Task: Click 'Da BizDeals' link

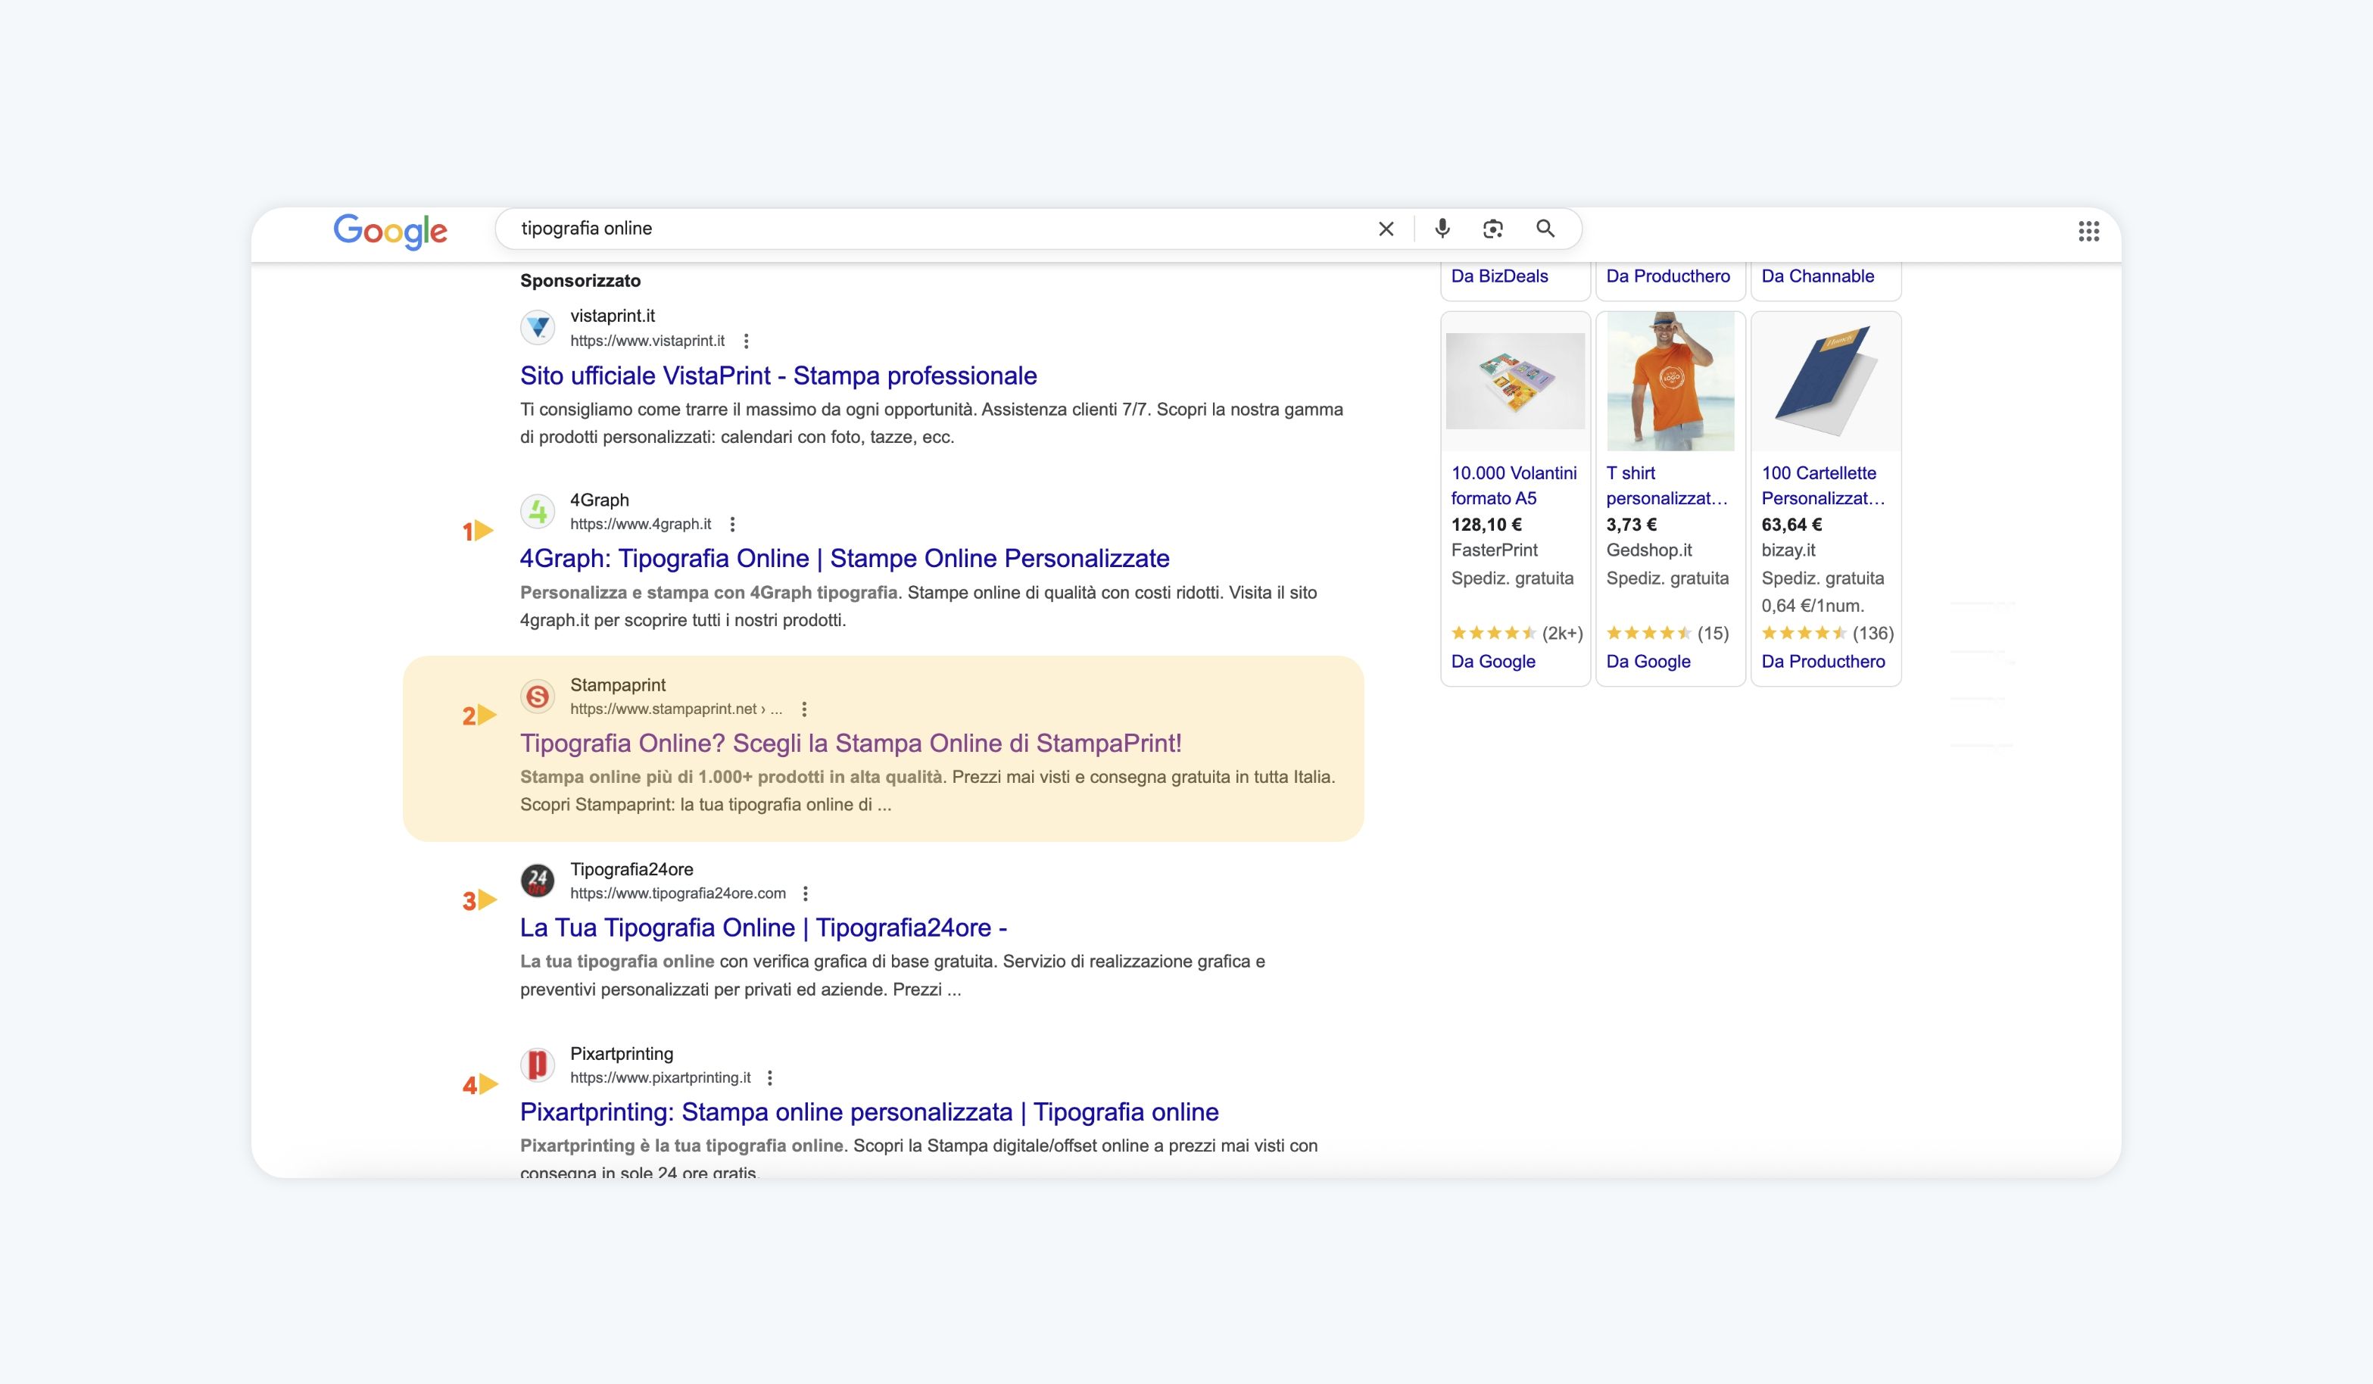Action: point(1499,276)
